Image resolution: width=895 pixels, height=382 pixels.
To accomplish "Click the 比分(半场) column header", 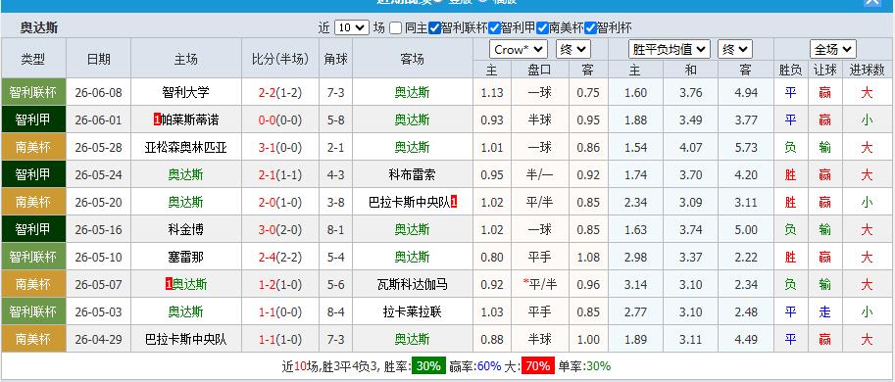I will coord(280,58).
